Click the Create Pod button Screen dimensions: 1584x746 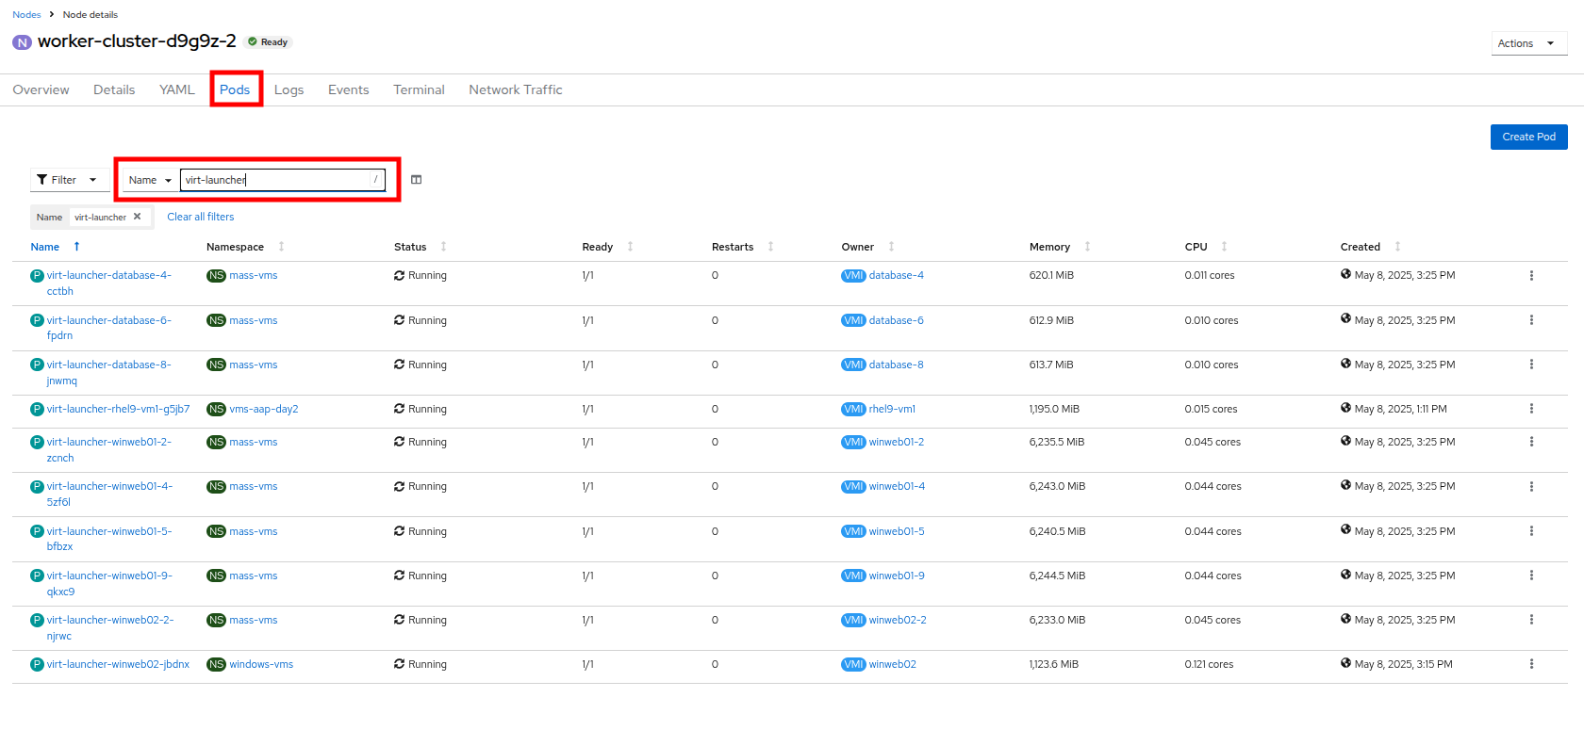[1528, 137]
